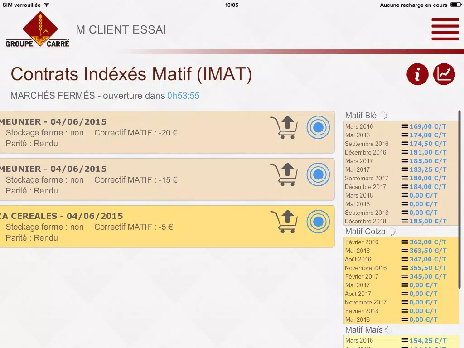The image size is (464, 348).
Task: Open the hamburger menu
Action: tap(445, 29)
